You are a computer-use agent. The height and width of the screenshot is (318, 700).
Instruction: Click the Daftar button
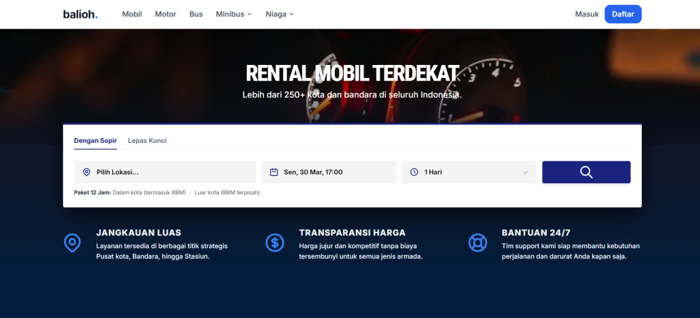tap(623, 14)
